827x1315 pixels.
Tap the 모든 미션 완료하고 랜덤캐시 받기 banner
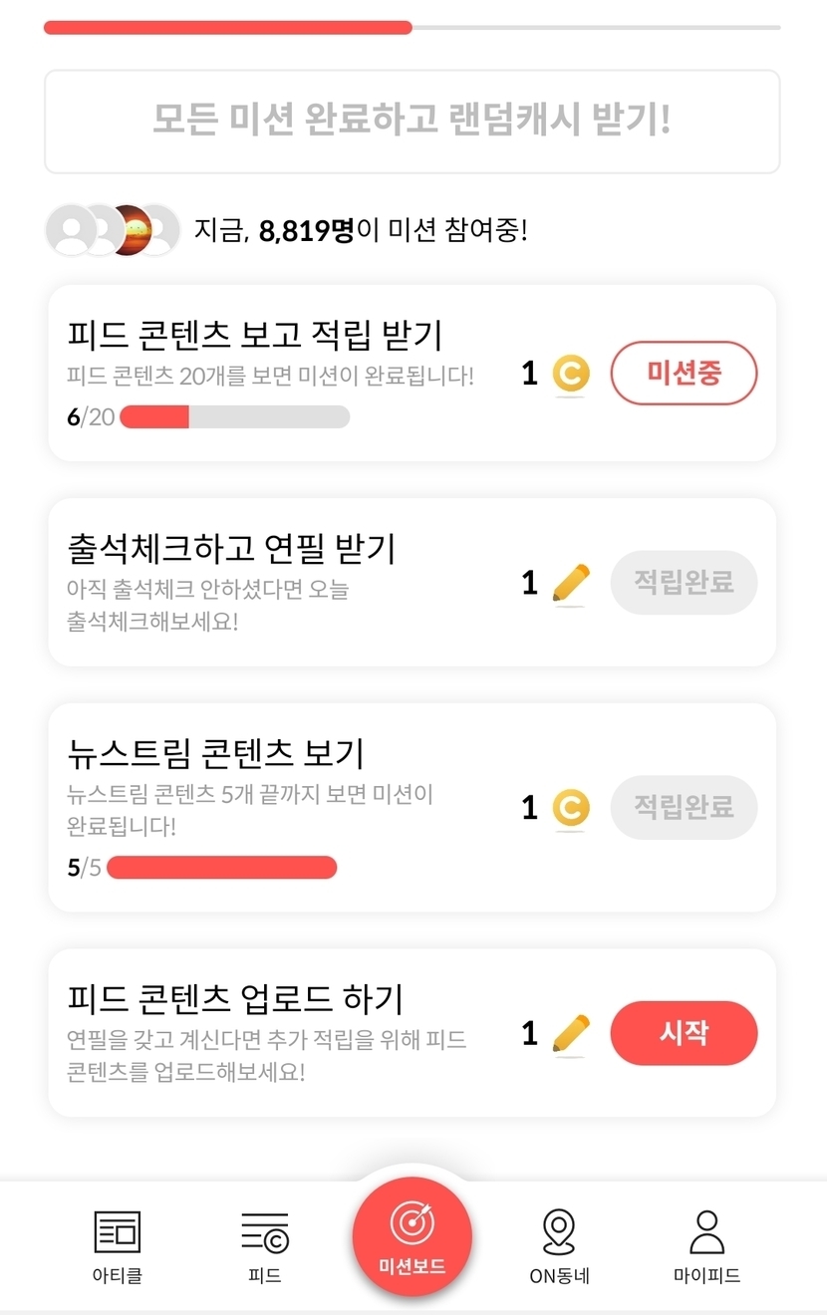coord(412,121)
